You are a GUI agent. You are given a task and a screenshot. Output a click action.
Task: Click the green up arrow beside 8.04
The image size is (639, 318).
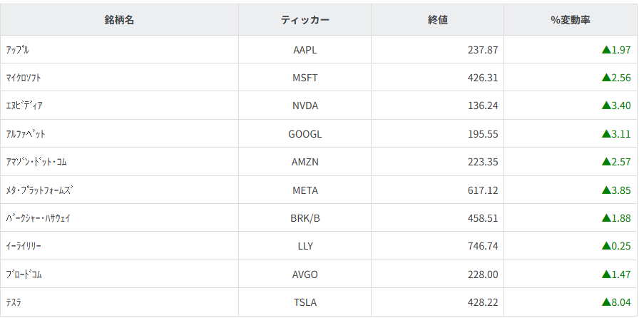[605, 302]
